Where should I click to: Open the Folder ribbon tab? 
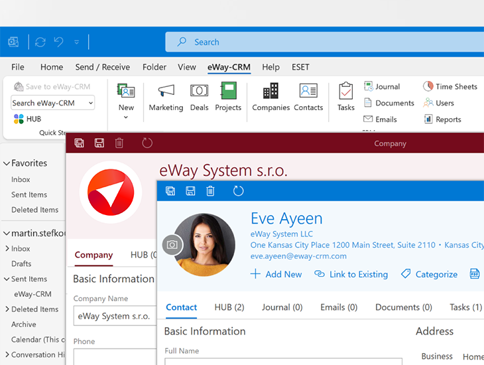click(x=154, y=67)
